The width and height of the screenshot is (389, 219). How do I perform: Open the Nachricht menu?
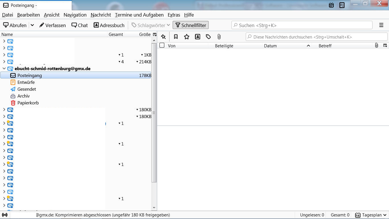[101, 15]
